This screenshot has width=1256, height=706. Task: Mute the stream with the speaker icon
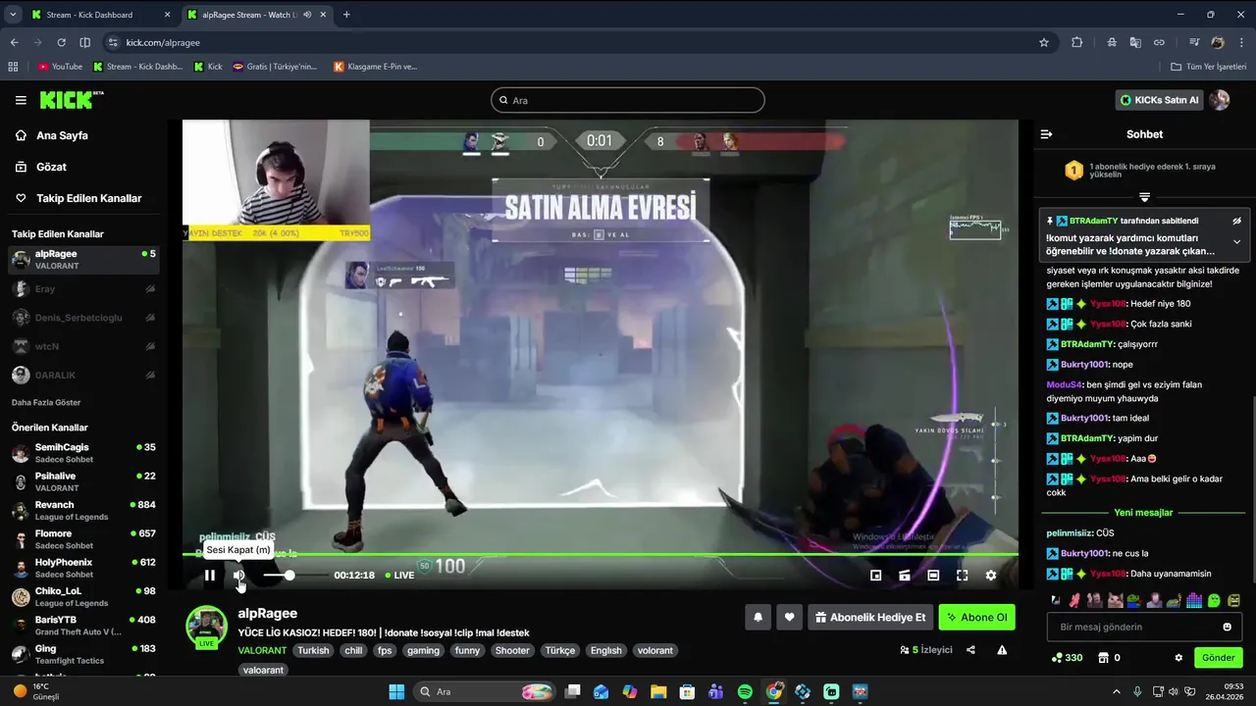238,576
